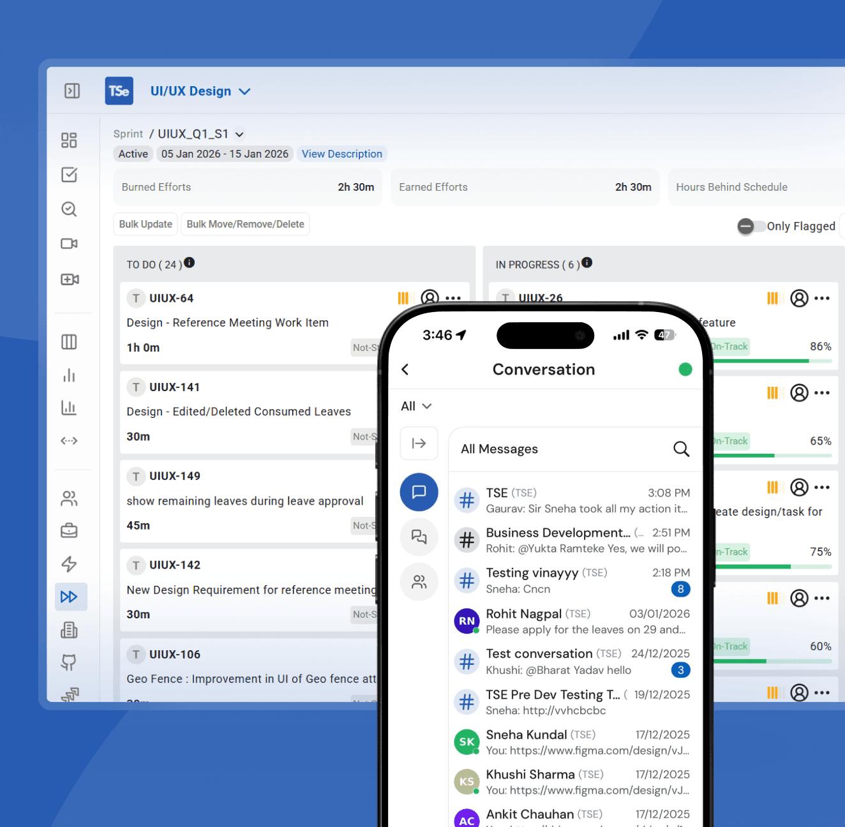Toggle the Only Flagged switch
The image size is (845, 827).
point(751,226)
